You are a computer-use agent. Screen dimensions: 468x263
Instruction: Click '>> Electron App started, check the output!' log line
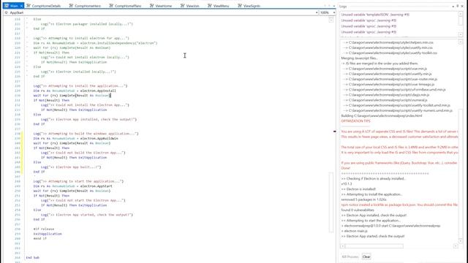click(x=373, y=236)
